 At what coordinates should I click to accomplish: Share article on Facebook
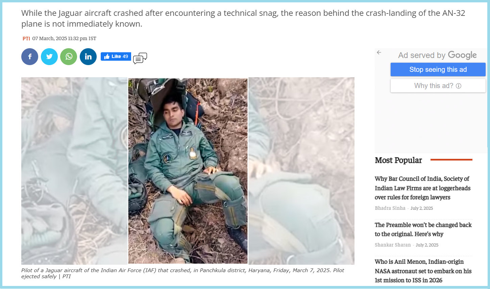(x=30, y=57)
